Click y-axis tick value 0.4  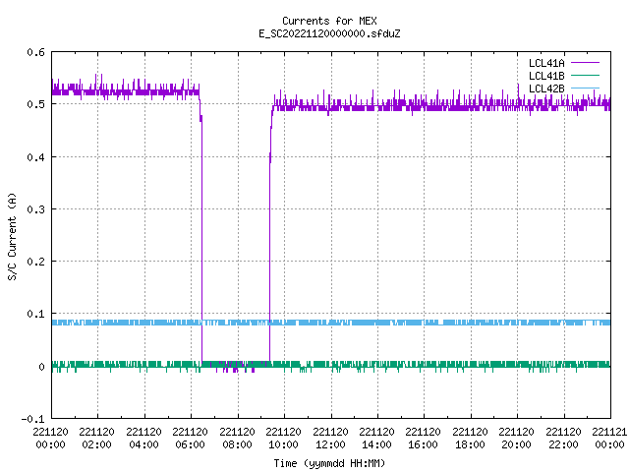[x=35, y=157]
